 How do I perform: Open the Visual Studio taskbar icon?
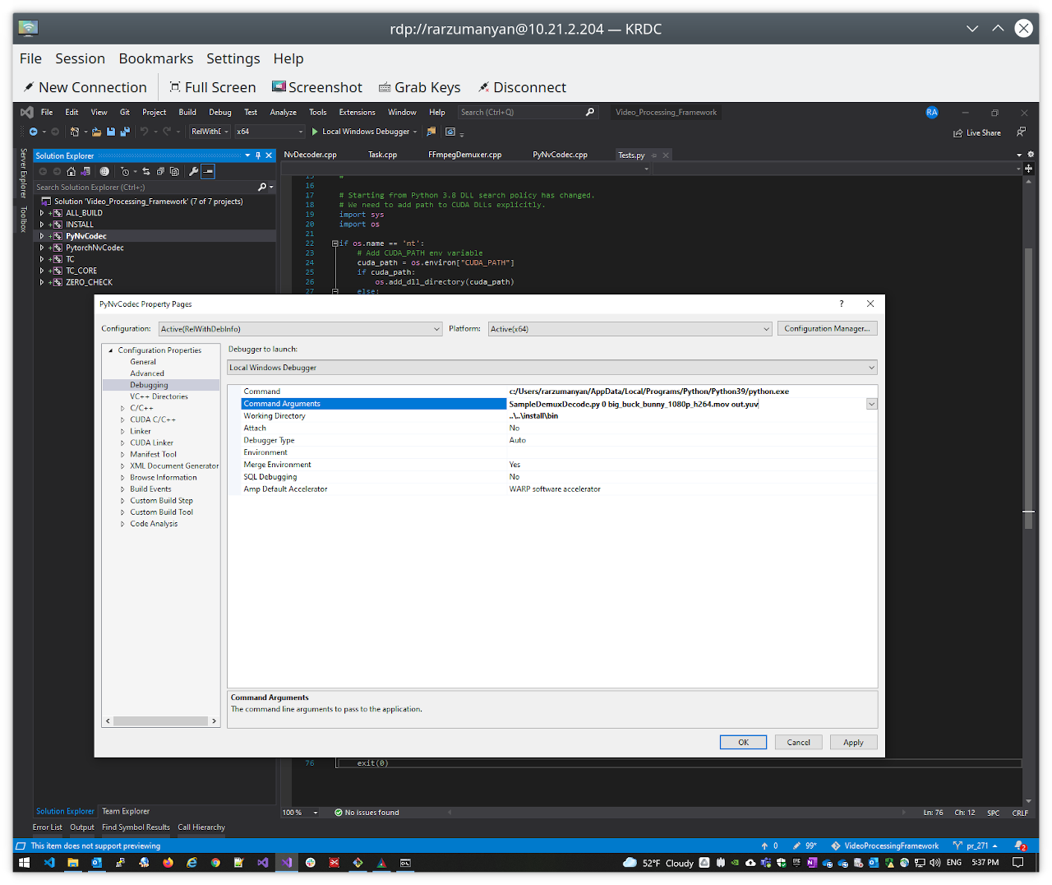coord(286,863)
